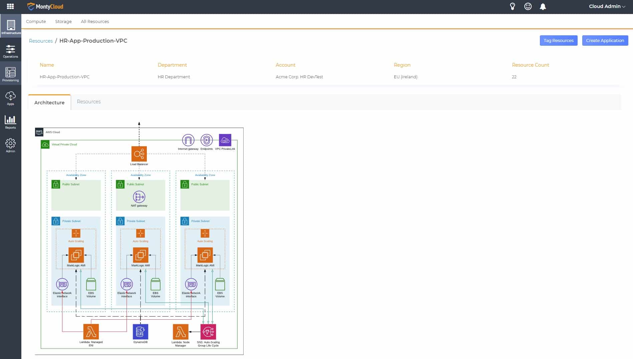Viewport: 633px width, 359px height.
Task: Open the smiley feedback icon
Action: click(528, 6)
